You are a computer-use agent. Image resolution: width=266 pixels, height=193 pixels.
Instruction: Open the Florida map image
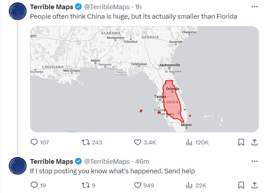tap(144, 79)
